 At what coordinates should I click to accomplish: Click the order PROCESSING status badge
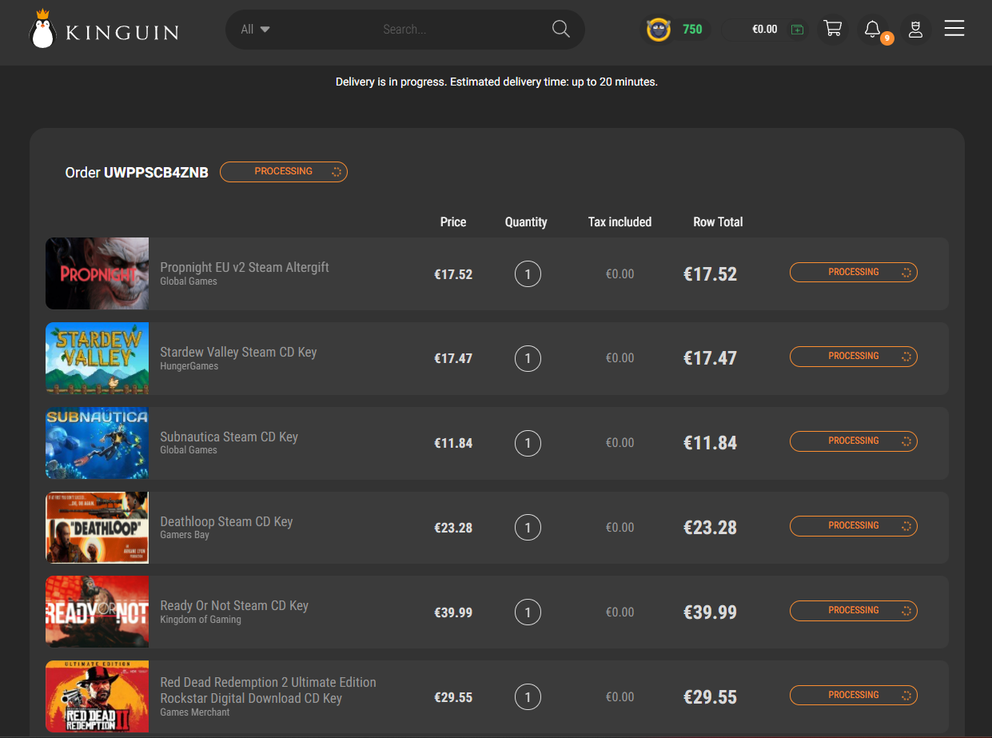[x=284, y=171]
